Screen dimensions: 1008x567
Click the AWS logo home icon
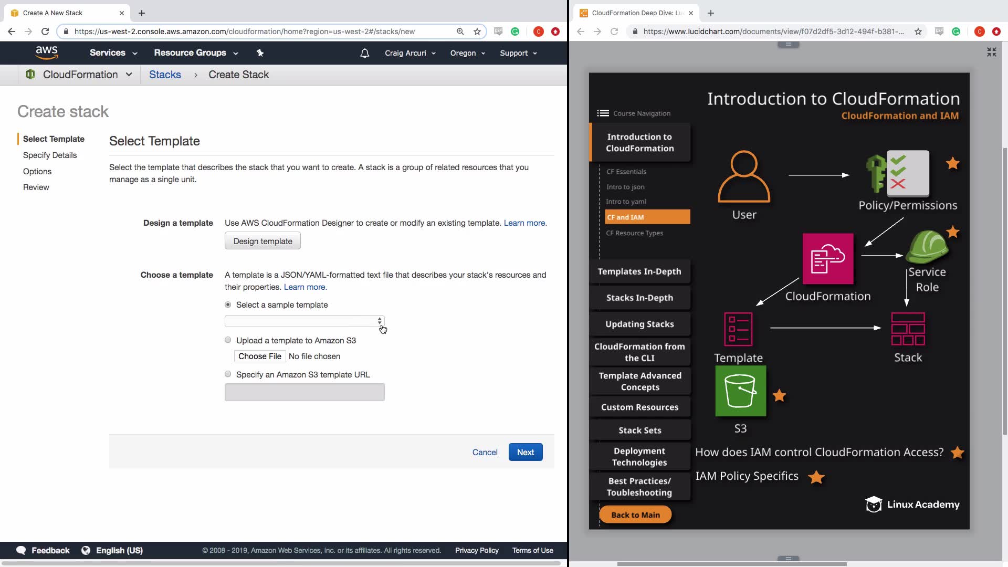(46, 52)
